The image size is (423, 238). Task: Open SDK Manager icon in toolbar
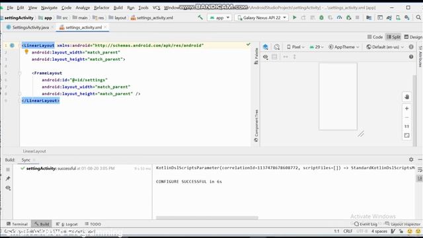[407, 18]
